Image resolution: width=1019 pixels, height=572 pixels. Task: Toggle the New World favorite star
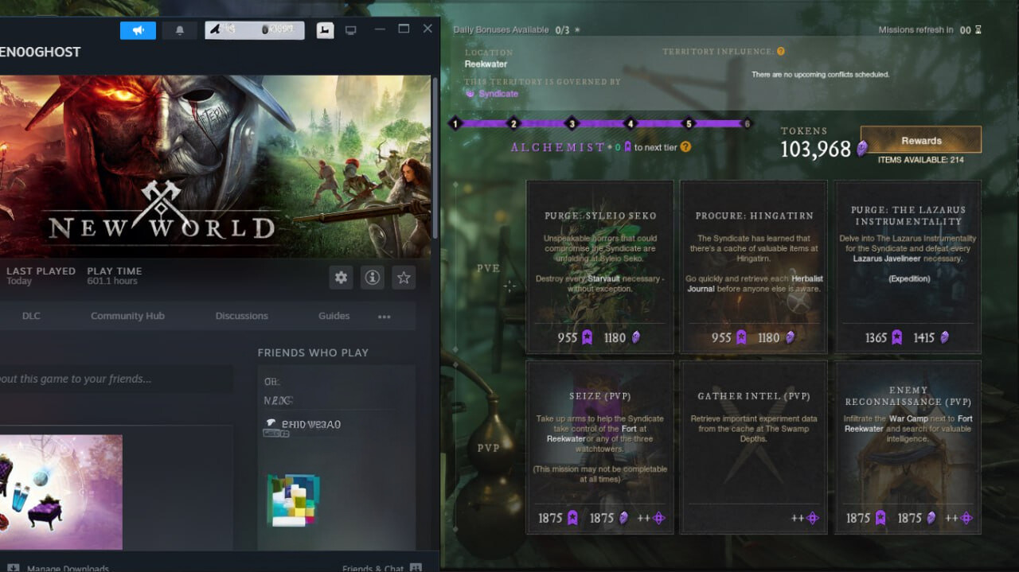point(404,277)
